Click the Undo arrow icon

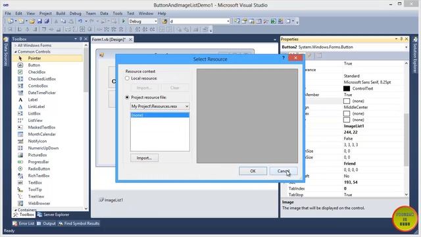(80, 21)
